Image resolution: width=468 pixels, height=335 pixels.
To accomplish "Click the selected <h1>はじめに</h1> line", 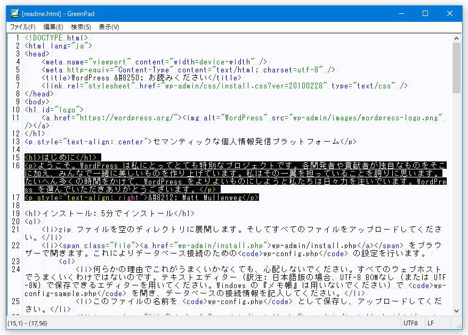I will [x=63, y=158].
